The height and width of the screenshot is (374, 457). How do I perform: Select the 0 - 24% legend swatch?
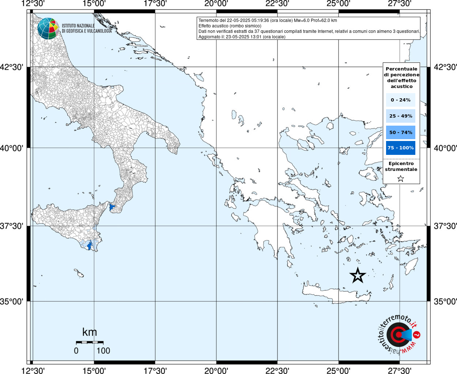(400, 100)
